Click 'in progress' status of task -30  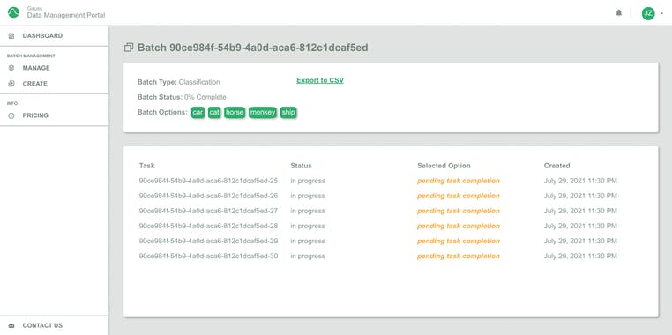[x=308, y=257]
